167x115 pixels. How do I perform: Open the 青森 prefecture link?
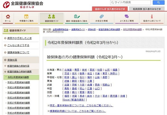77,70
